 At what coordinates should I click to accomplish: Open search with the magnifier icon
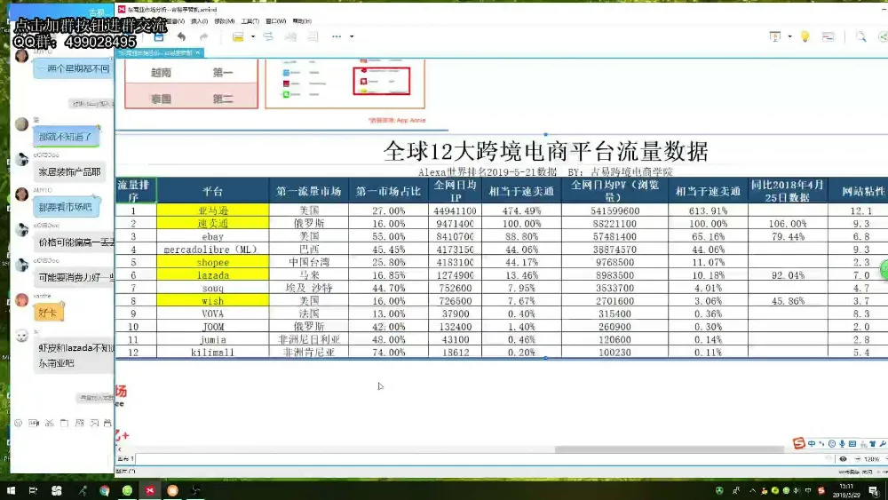[860, 36]
